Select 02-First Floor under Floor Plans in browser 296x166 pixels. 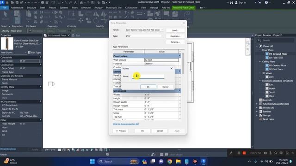pyautogui.click(x=276, y=58)
